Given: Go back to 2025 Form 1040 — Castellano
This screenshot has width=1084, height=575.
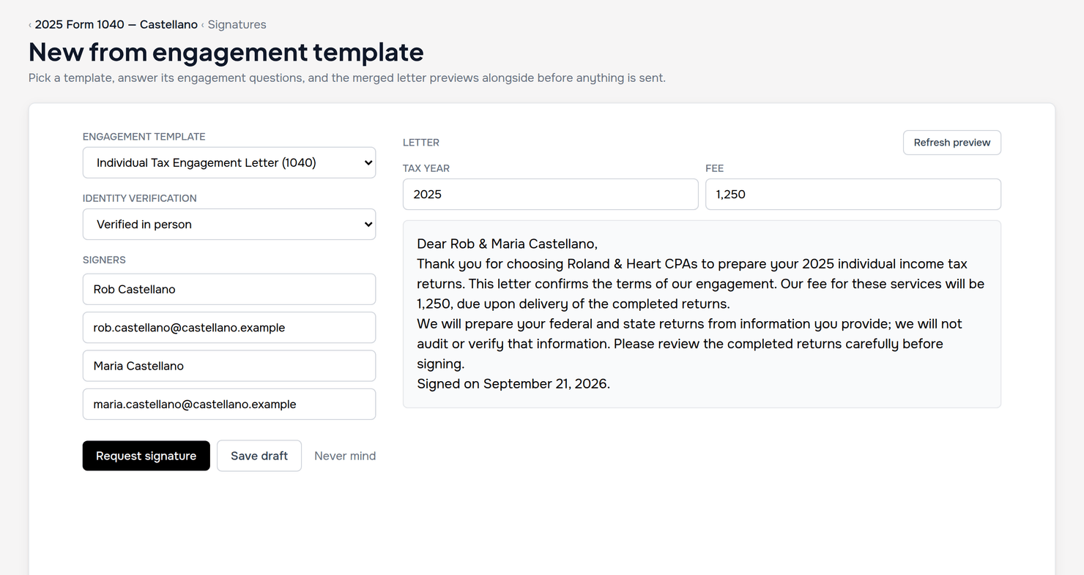Looking at the screenshot, I should pos(116,24).
